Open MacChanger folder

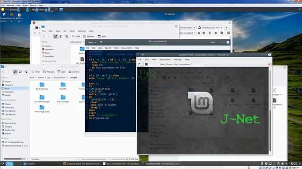(63, 99)
